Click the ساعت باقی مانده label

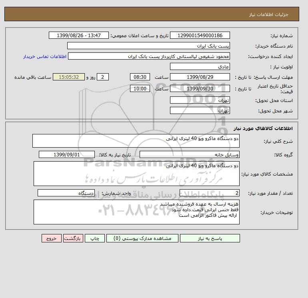33,77
